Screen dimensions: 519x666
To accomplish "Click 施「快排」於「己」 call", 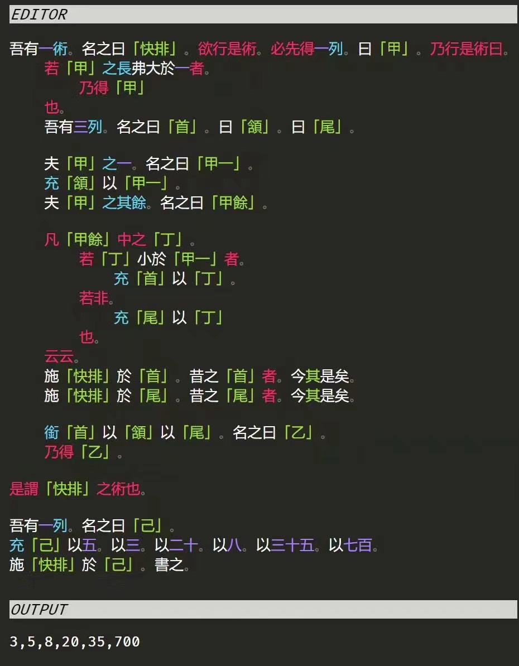I will coord(71,564).
